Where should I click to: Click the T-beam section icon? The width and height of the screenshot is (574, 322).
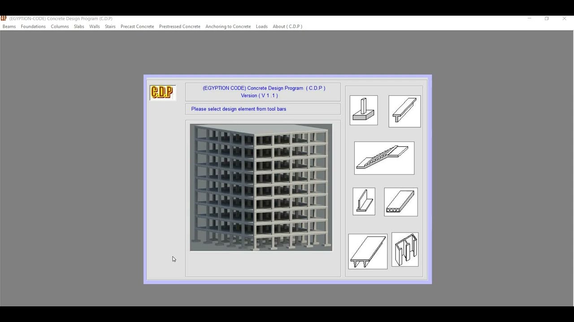pyautogui.click(x=404, y=111)
